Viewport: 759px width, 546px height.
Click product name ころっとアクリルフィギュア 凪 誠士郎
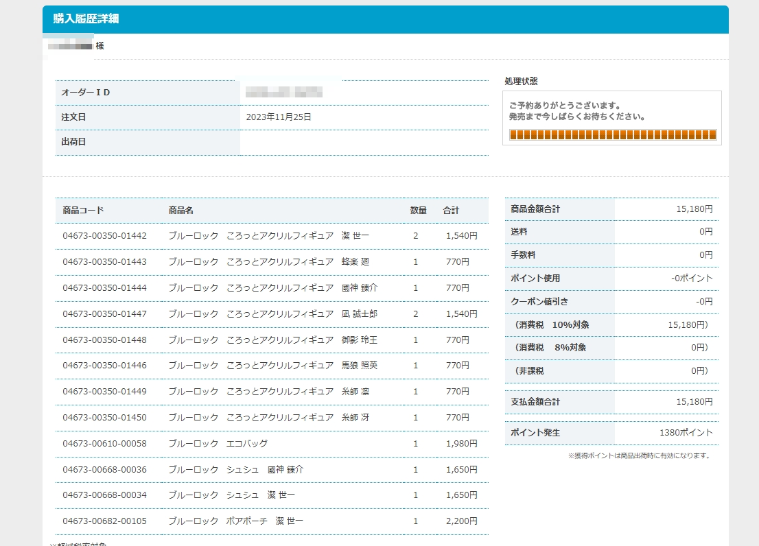tap(302, 314)
